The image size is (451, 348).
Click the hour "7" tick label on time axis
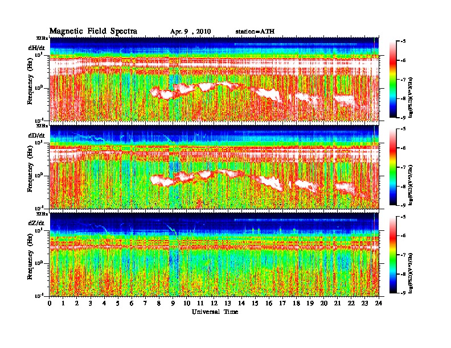(145, 304)
